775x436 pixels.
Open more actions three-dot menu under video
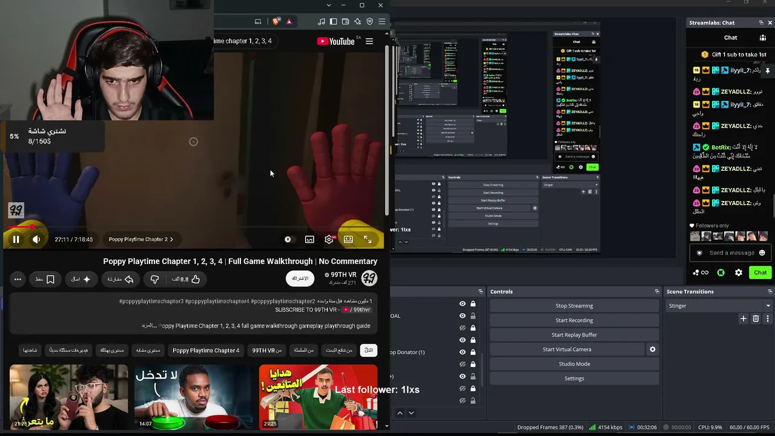click(18, 279)
